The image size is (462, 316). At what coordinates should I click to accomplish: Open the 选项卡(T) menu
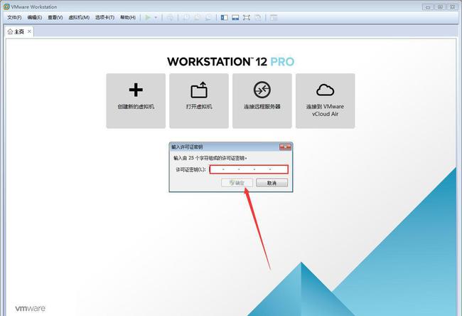point(104,17)
